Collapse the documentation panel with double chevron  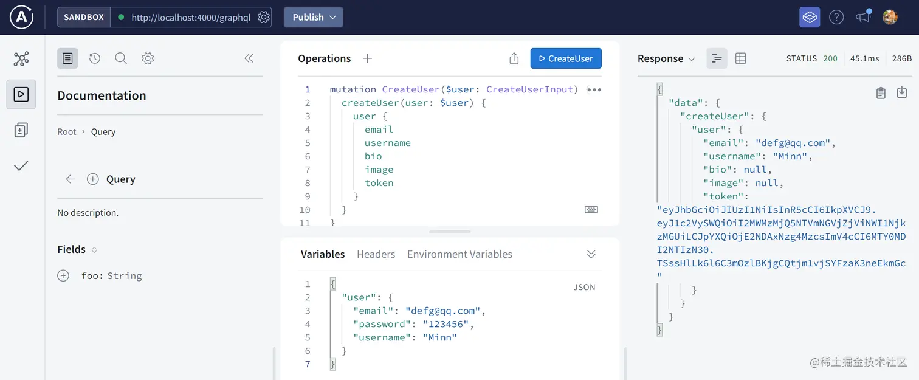click(249, 58)
